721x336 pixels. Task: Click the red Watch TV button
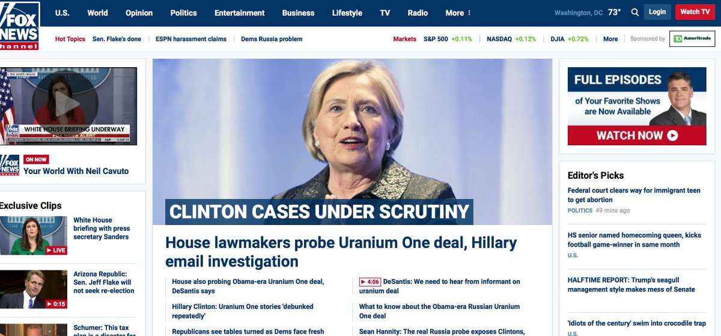(x=695, y=12)
